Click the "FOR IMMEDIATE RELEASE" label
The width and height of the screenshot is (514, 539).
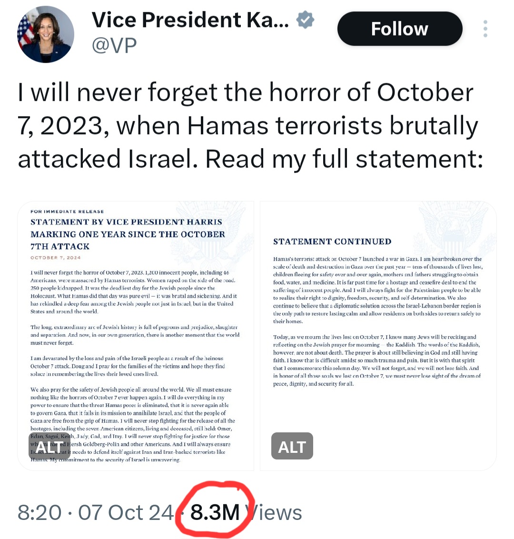click(x=67, y=211)
